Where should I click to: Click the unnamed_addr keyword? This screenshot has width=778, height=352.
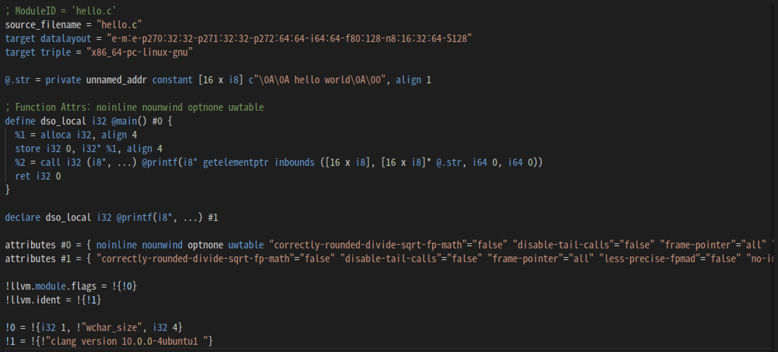click(116, 80)
